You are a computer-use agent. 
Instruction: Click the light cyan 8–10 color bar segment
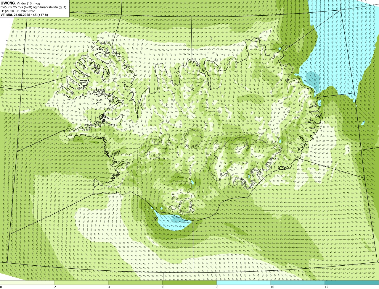(244, 282)
